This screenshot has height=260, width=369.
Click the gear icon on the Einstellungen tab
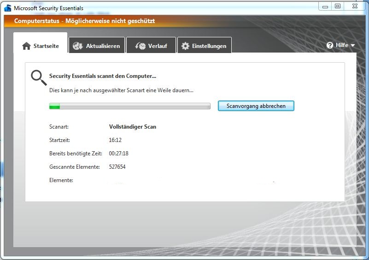(x=186, y=46)
